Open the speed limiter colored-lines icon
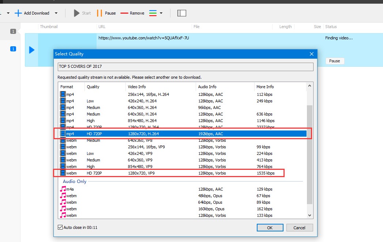383x242 pixels. click(153, 13)
